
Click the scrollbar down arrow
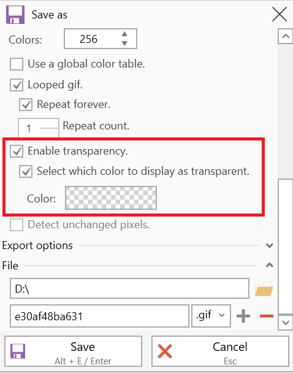tap(286, 323)
